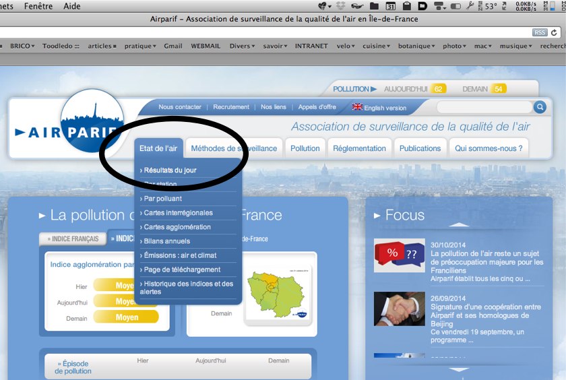Click the Focus up arrow
Screen dimensions: 566x380
[459, 224]
